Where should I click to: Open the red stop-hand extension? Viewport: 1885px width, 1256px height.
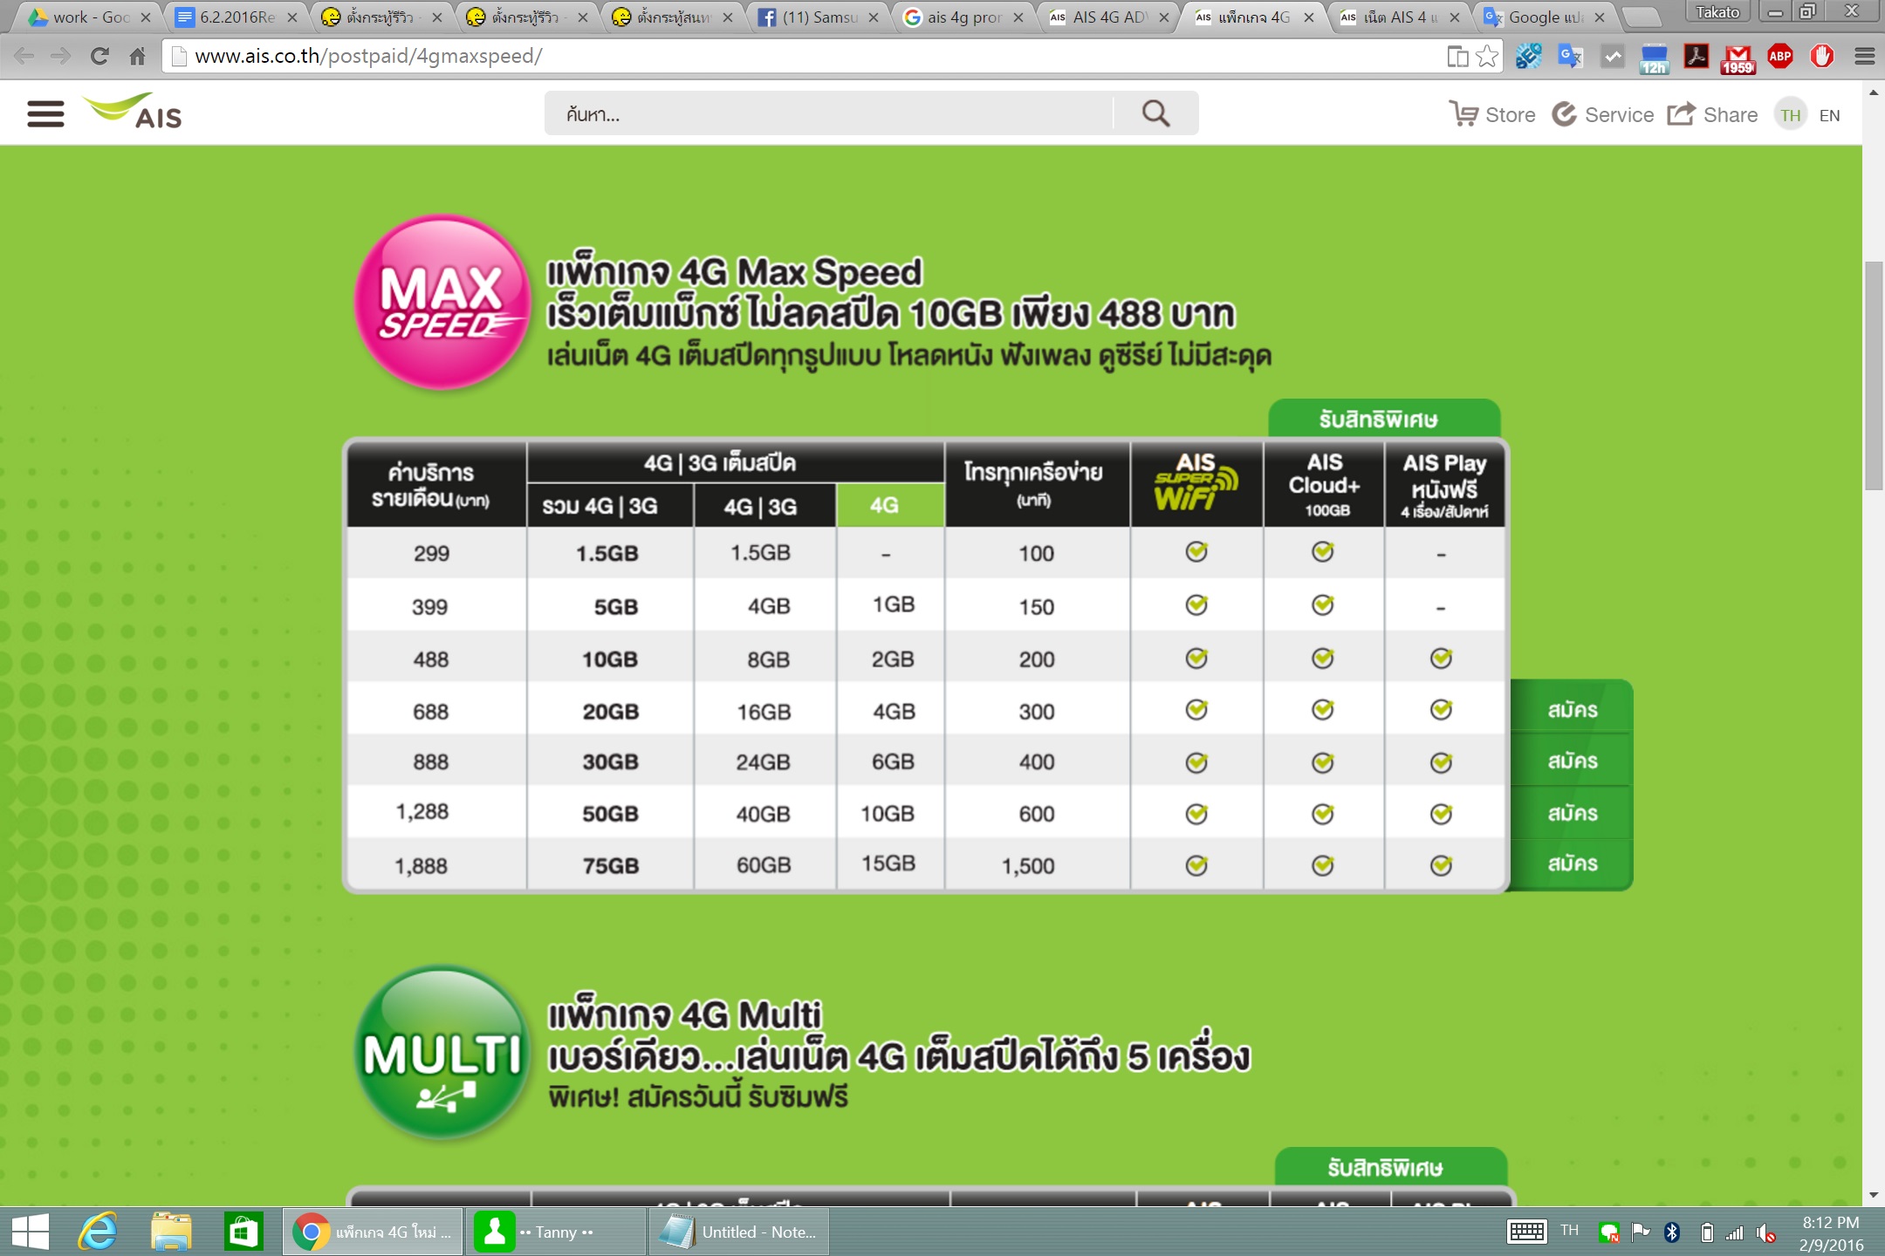1822,57
